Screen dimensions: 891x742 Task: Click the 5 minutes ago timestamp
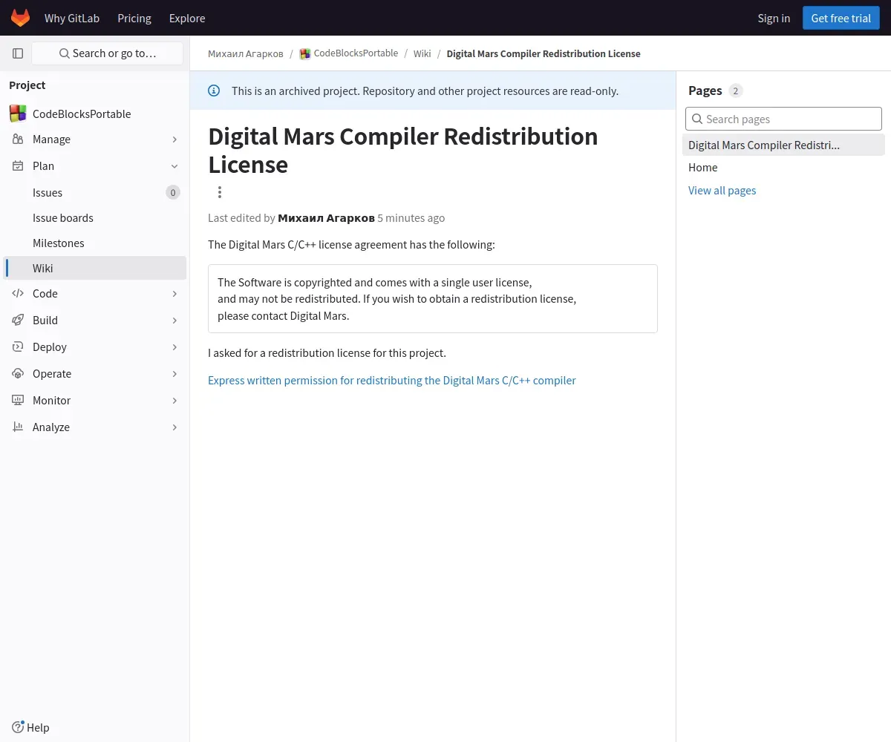tap(411, 217)
